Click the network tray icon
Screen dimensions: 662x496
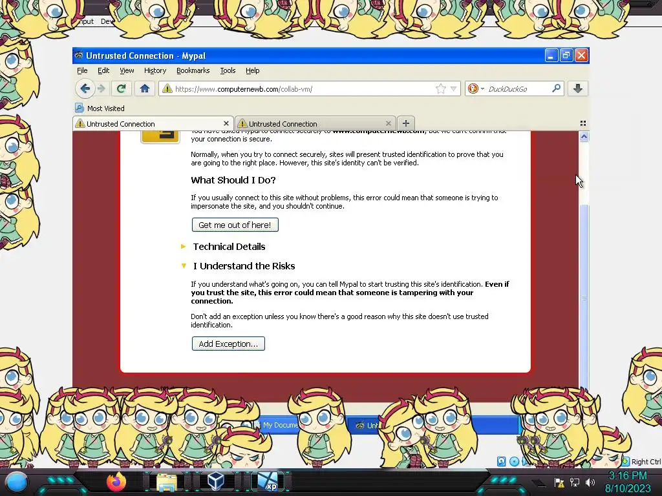click(575, 482)
